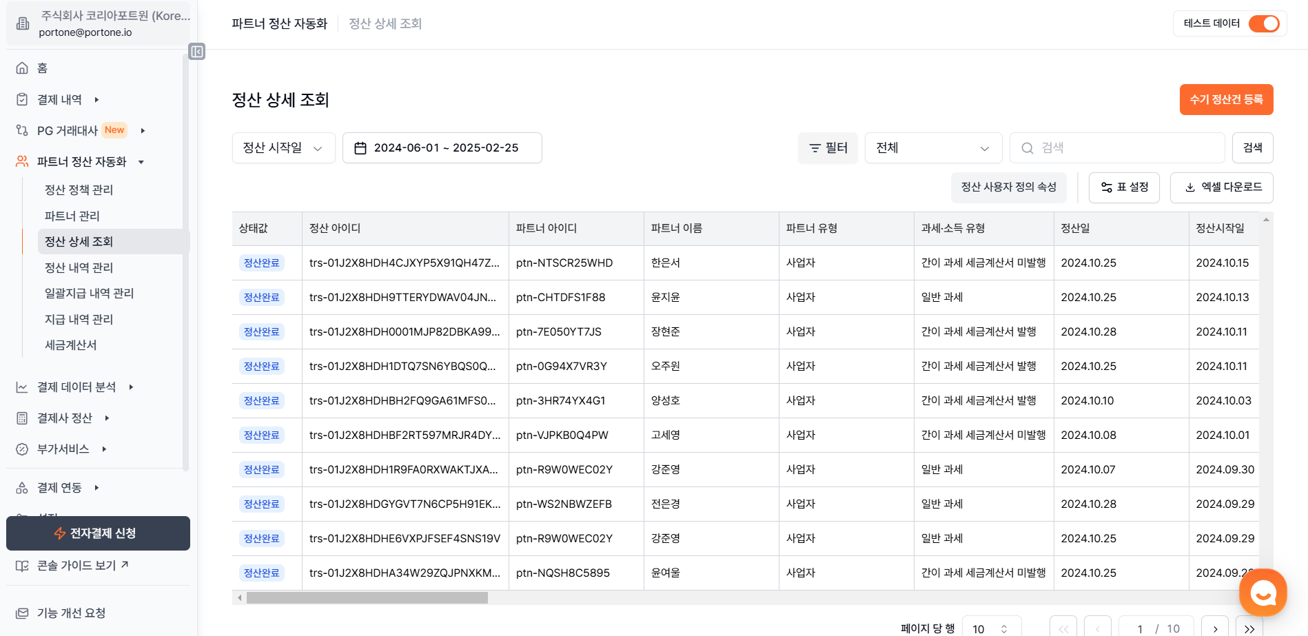Viewport: 1308px width, 636px height.
Task: Open 일괄지급 내역 관리 in sidebar
Action: point(89,293)
